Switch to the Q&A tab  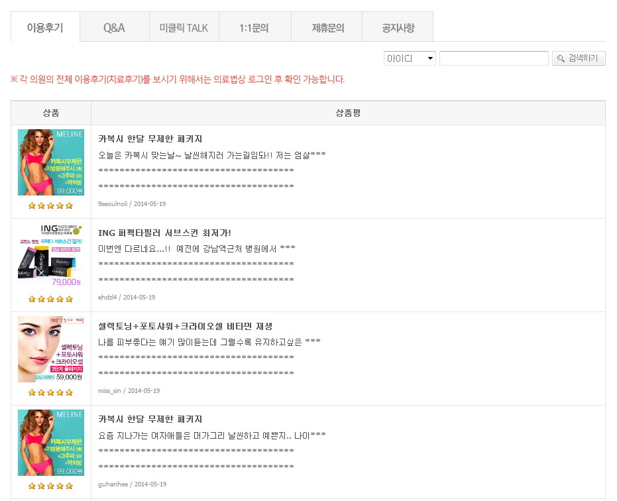point(115,27)
